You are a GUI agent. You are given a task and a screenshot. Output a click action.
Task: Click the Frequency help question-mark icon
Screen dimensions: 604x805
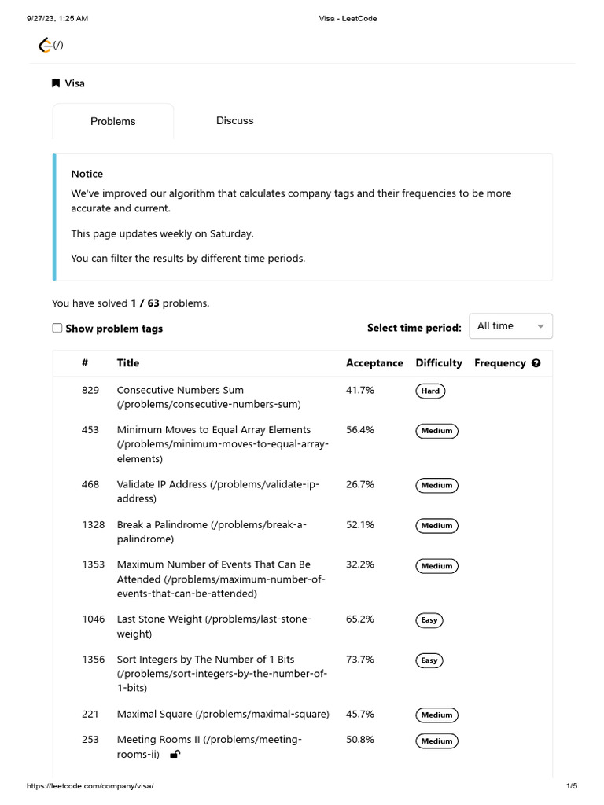[x=536, y=363]
